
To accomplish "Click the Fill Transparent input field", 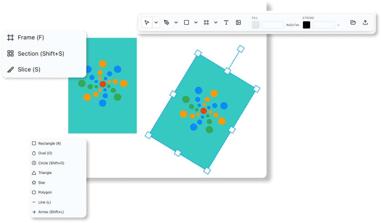I will (273, 25).
